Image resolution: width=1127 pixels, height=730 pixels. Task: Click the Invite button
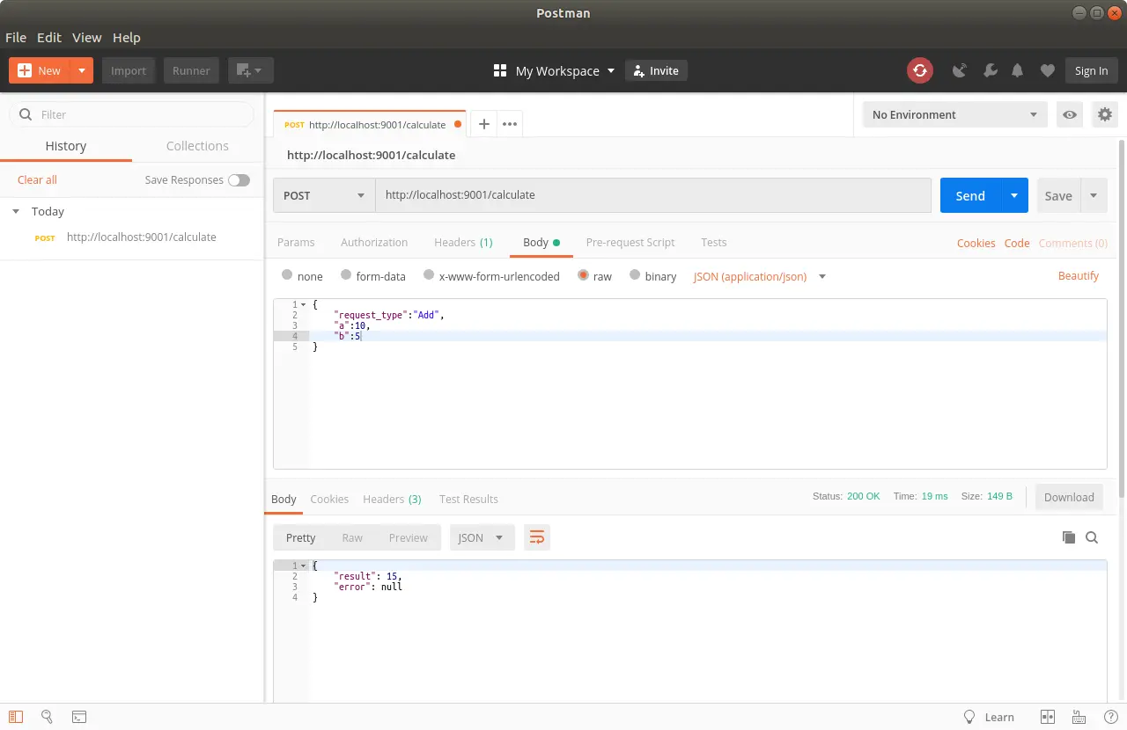pyautogui.click(x=656, y=70)
